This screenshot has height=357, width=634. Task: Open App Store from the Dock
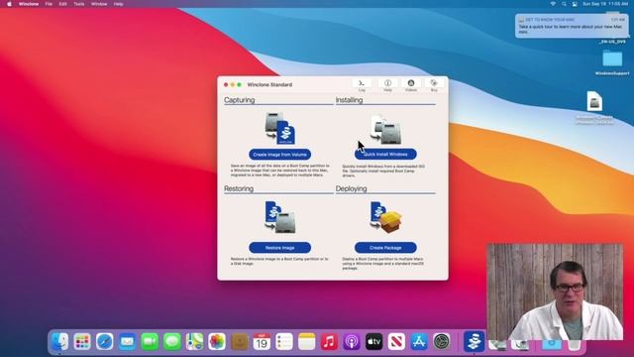click(419, 341)
